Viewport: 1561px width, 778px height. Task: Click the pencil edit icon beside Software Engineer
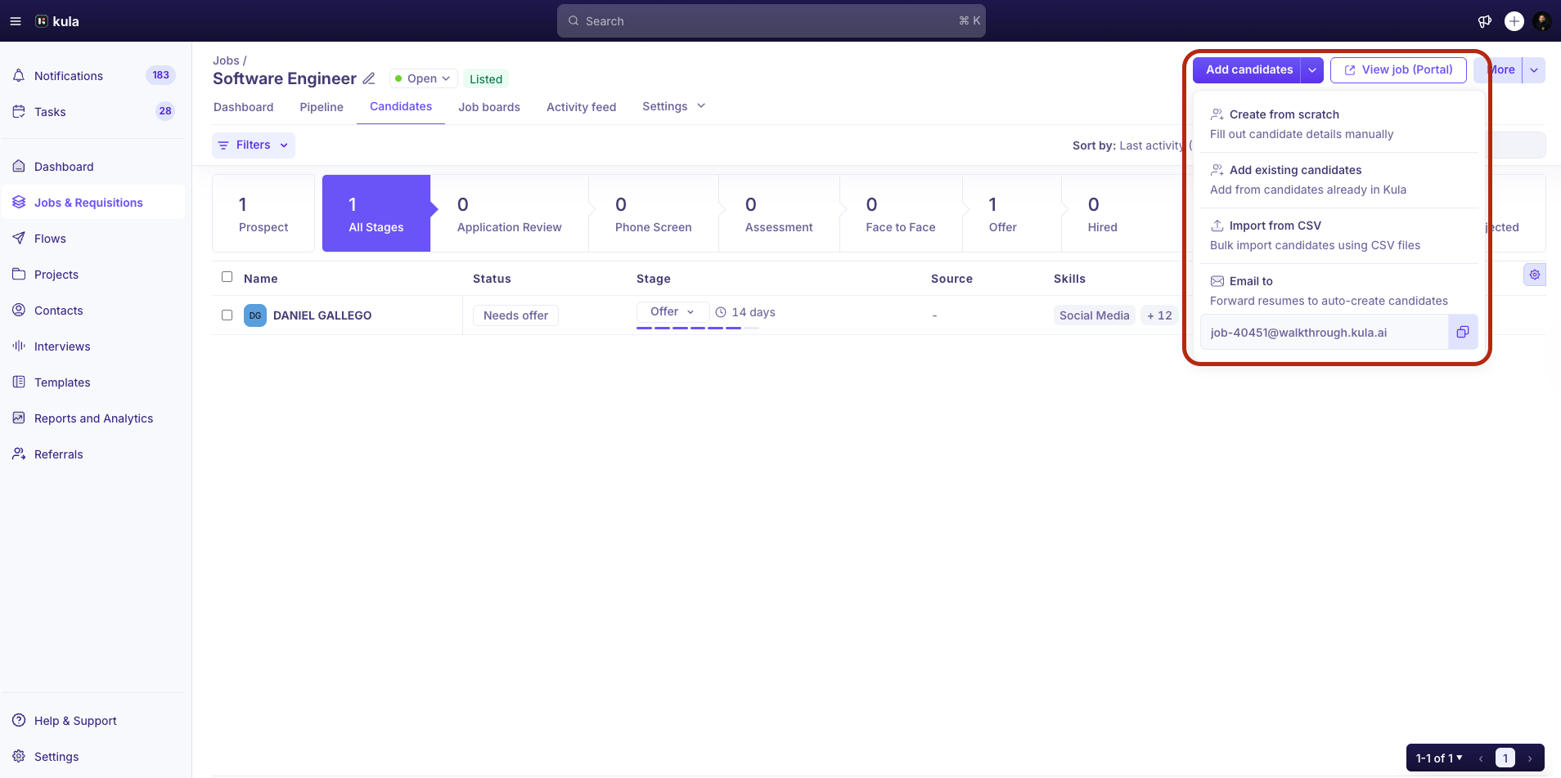(369, 78)
